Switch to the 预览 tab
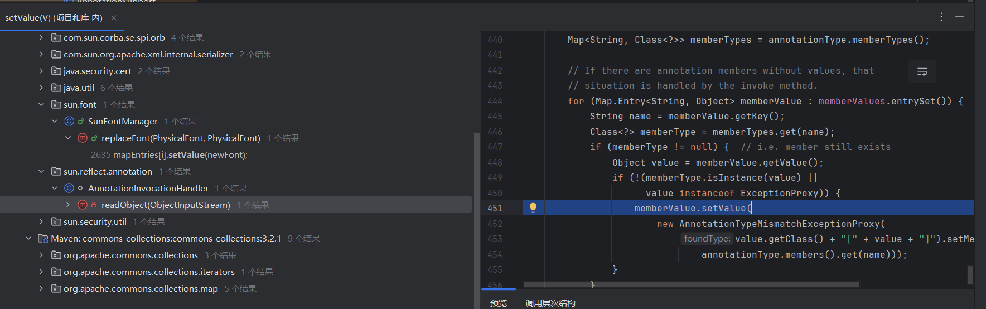Screen dimensions: 986x309 pos(498,303)
